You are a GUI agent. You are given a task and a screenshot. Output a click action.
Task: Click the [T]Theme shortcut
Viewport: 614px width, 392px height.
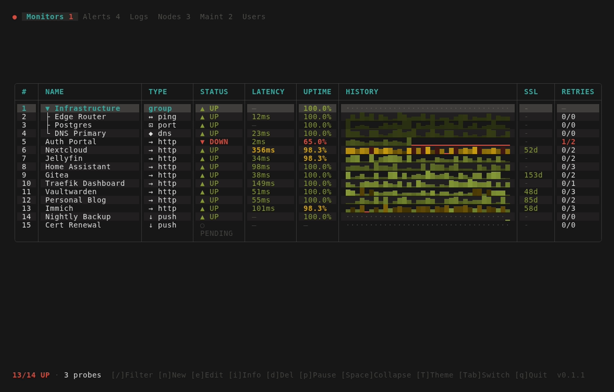point(434,375)
